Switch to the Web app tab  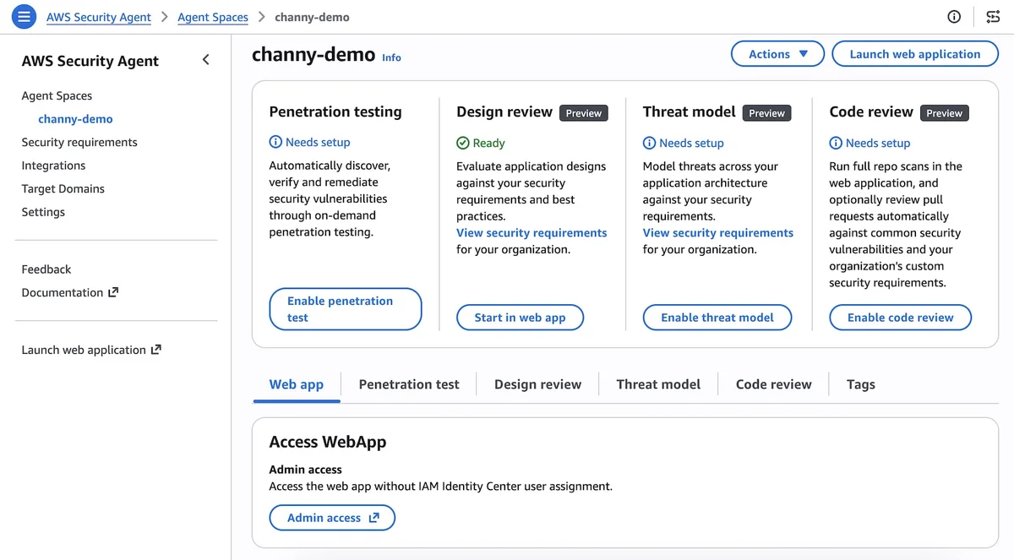click(x=297, y=384)
